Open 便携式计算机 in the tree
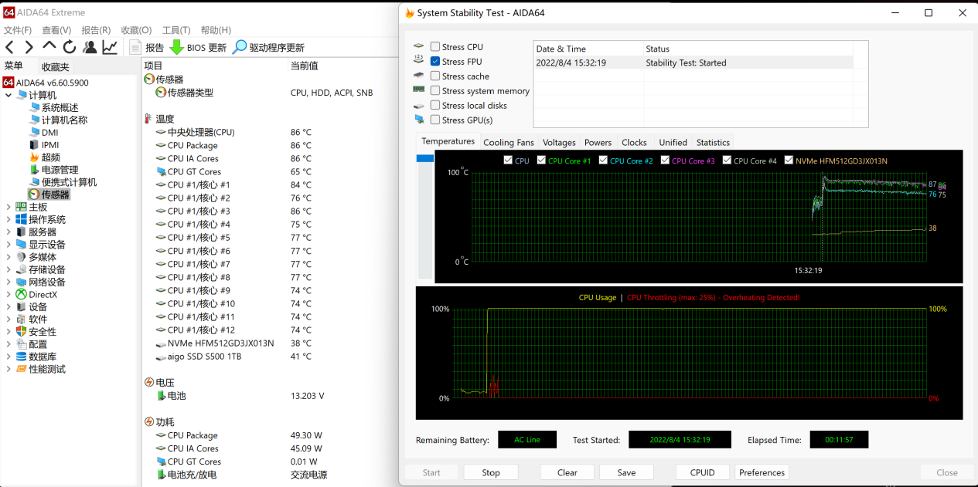Image resolution: width=978 pixels, height=487 pixels. point(63,182)
